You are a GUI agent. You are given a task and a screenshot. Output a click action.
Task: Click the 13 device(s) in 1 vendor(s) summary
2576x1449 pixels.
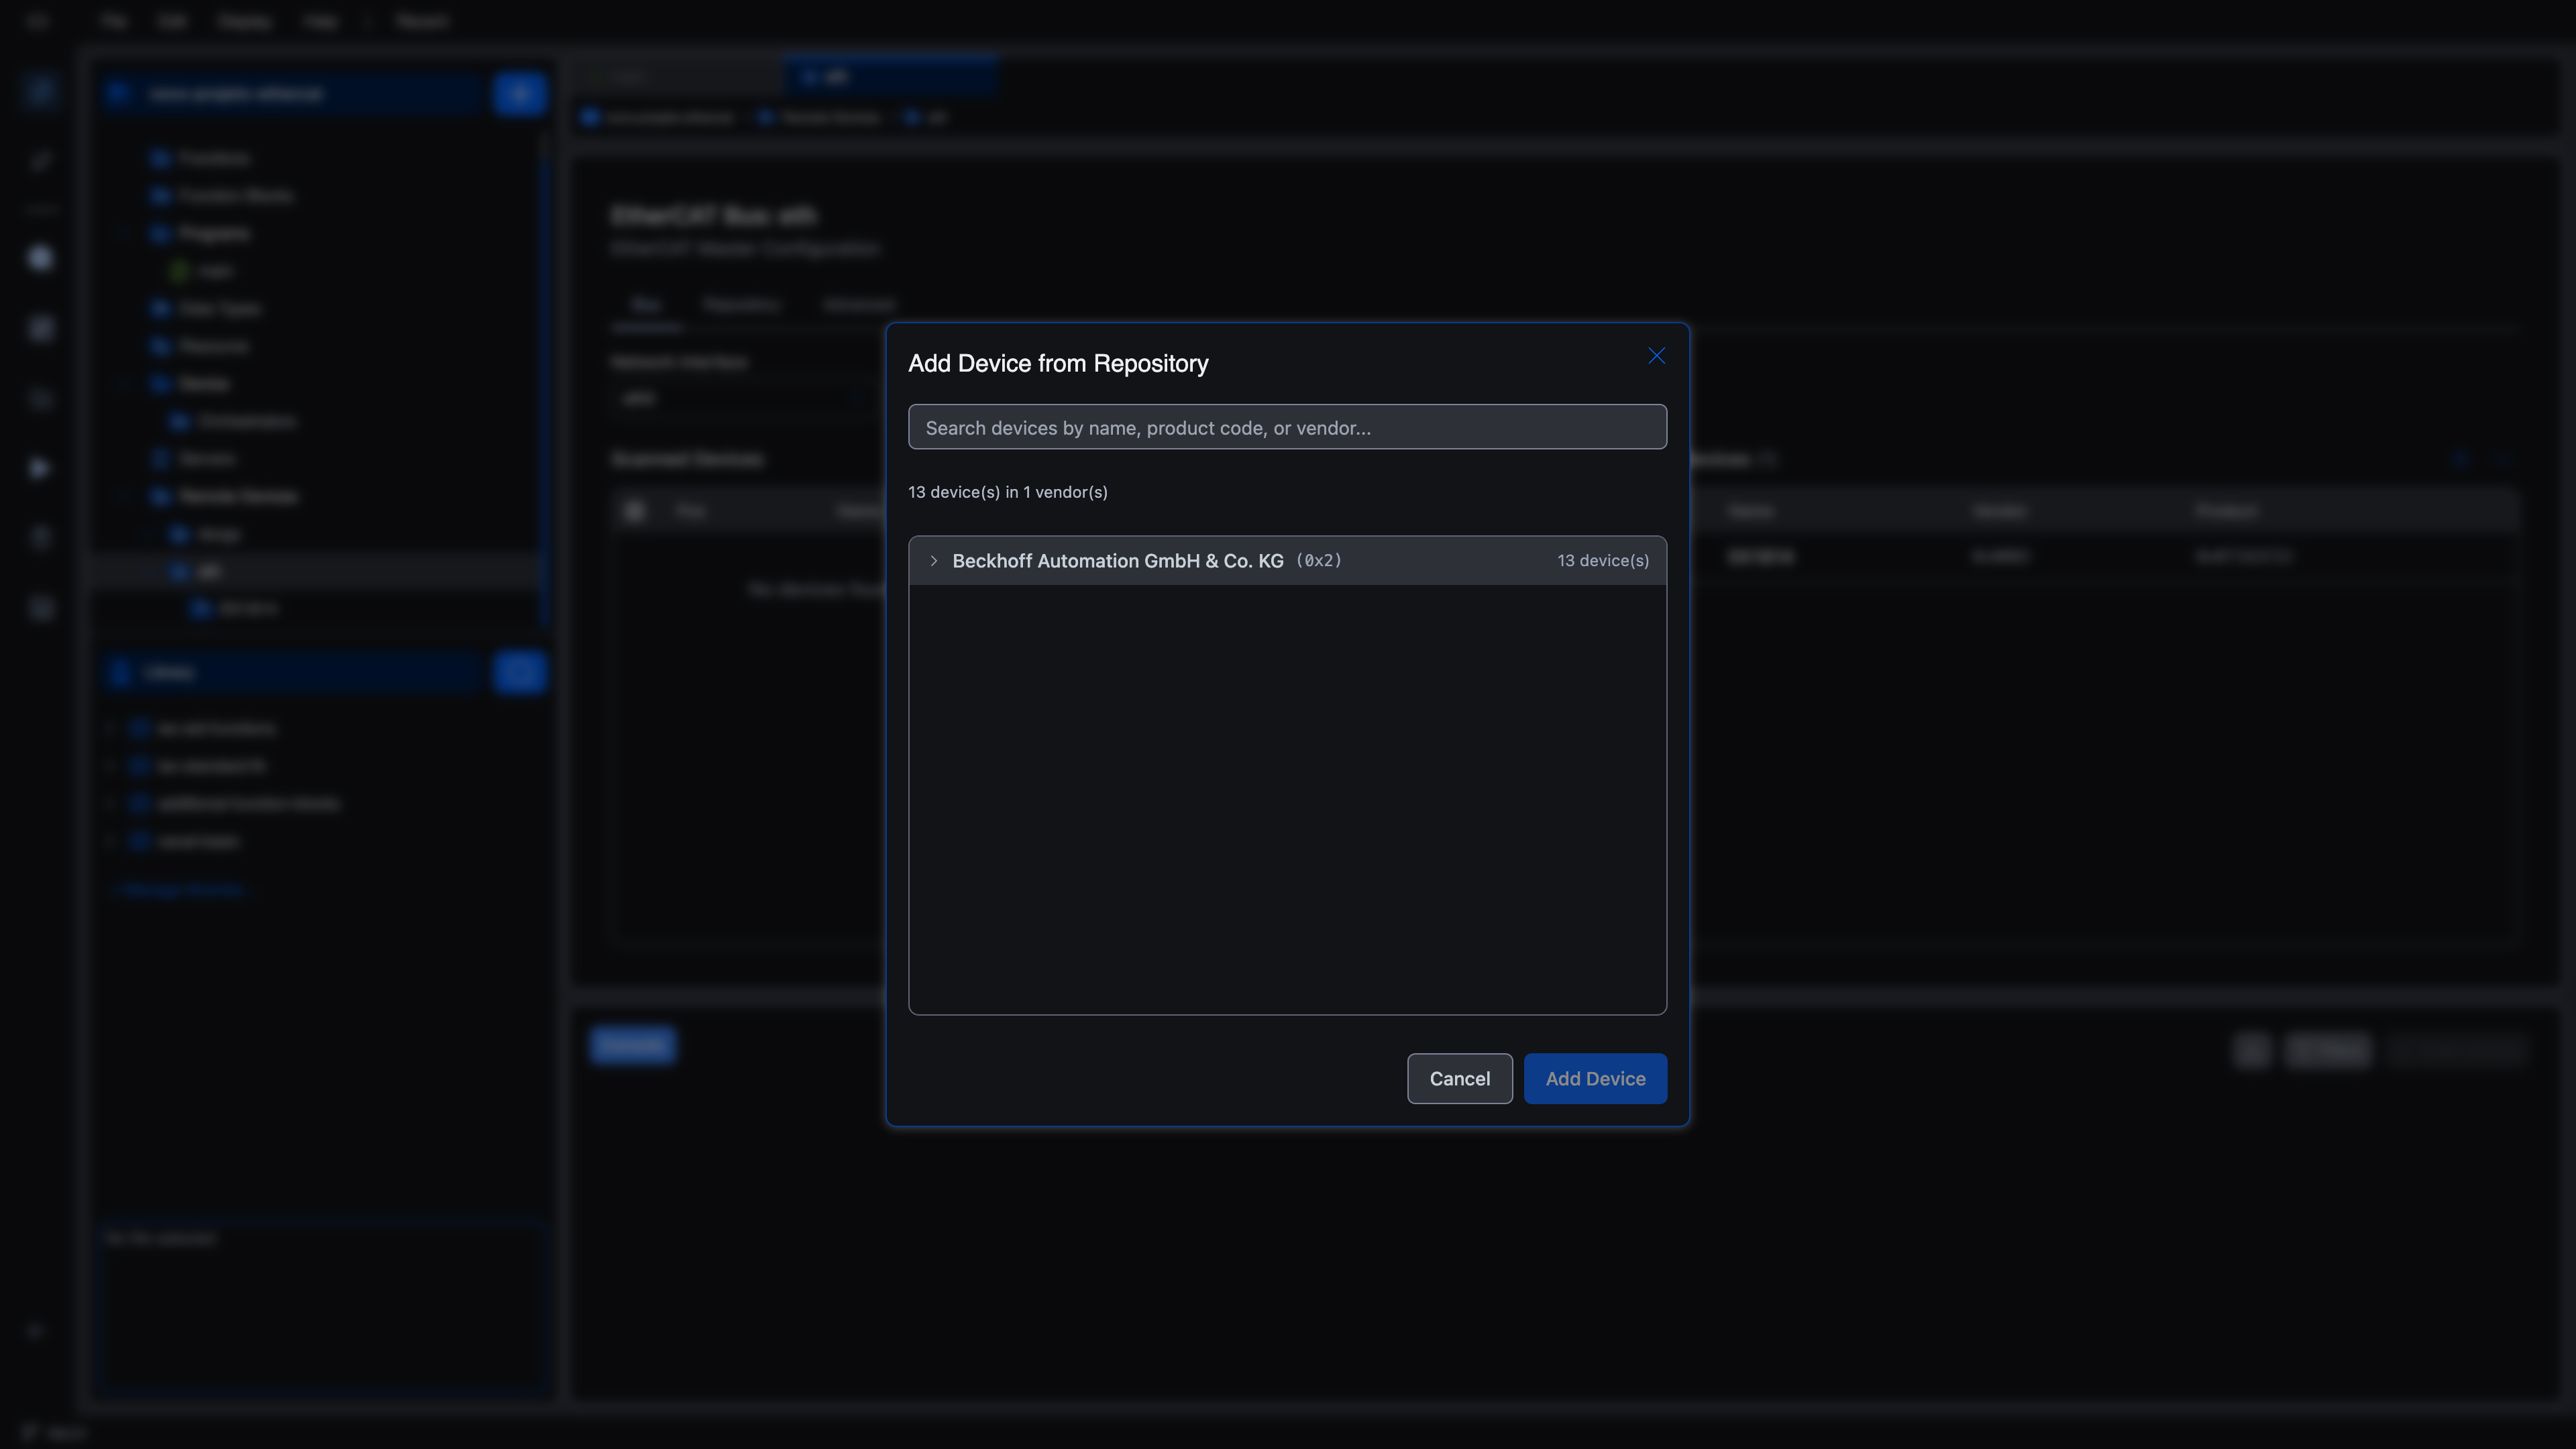(1007, 492)
